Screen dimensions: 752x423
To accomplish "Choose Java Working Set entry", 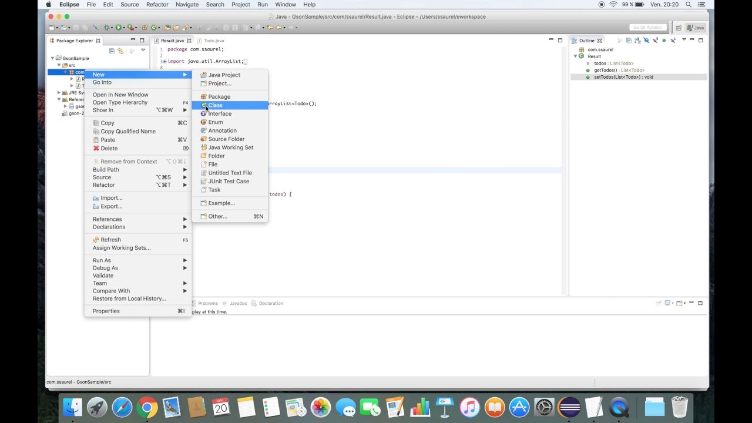I will 230,147.
